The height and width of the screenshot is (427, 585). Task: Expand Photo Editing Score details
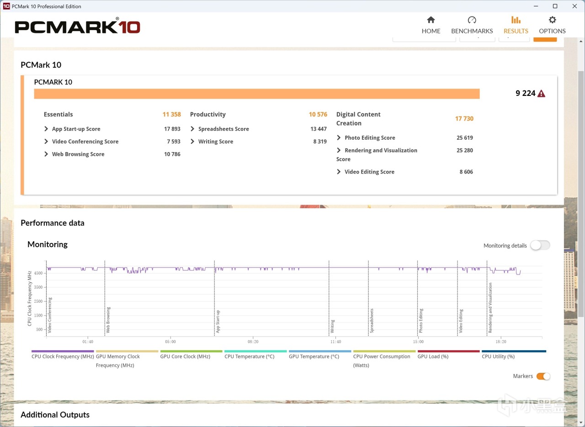click(339, 137)
